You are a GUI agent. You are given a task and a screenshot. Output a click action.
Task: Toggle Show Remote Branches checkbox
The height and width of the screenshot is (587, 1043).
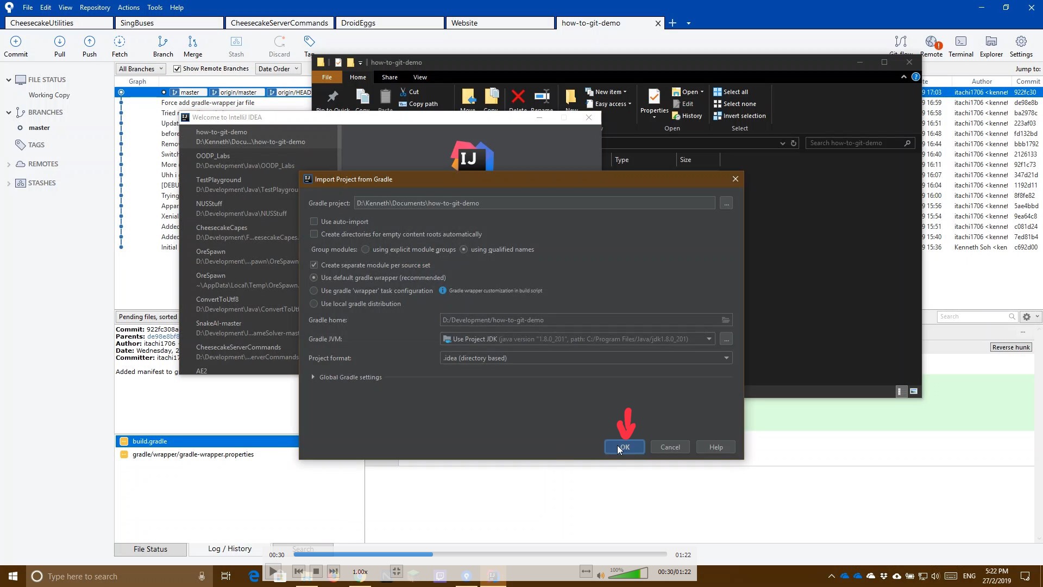click(177, 68)
